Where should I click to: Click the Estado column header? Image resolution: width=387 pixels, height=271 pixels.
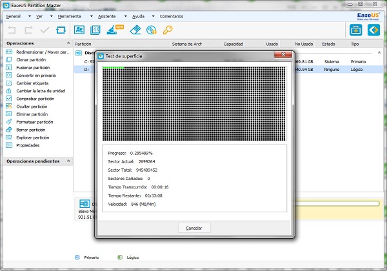coord(328,44)
